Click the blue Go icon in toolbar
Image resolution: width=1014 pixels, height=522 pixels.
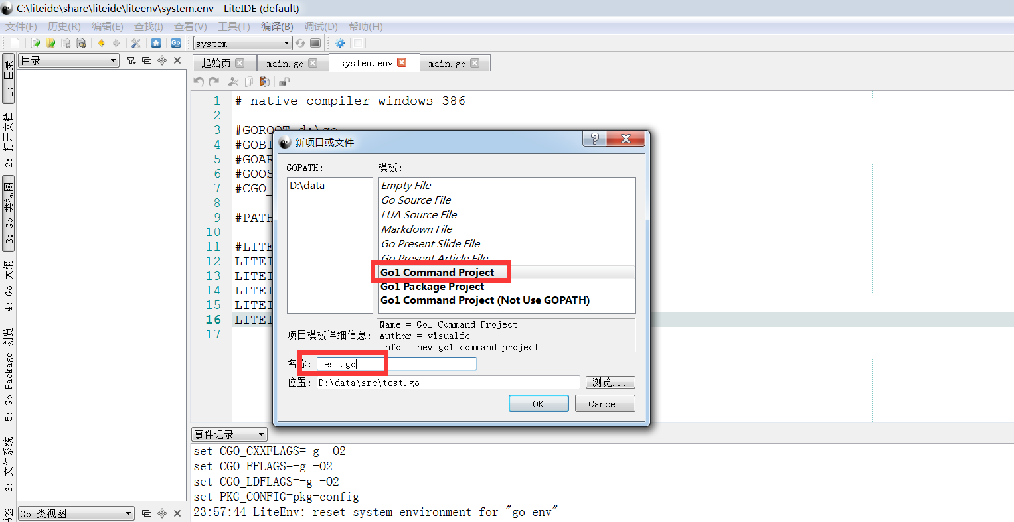point(176,43)
